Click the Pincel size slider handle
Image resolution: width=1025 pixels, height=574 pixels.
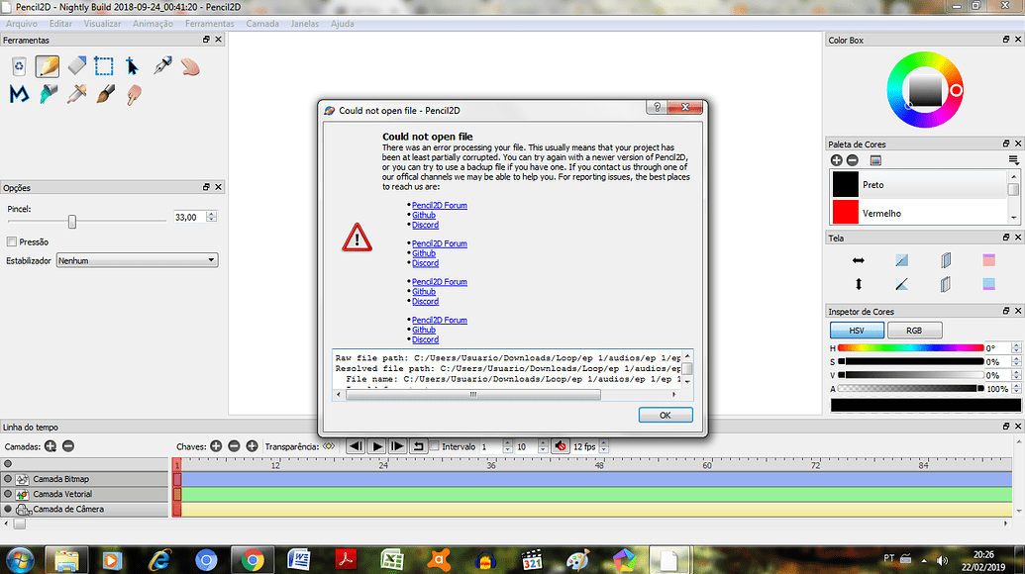[72, 222]
